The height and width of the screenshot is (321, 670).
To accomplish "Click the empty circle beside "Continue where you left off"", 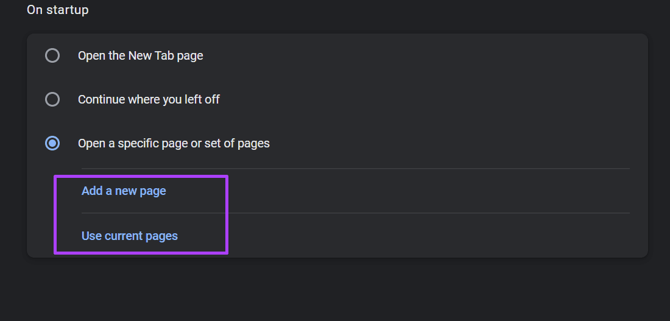I will click(x=52, y=100).
